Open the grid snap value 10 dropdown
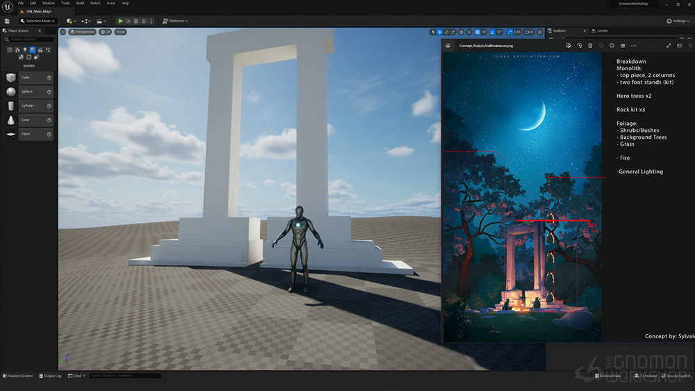Screen dimensions: 695x391 click(x=484, y=32)
